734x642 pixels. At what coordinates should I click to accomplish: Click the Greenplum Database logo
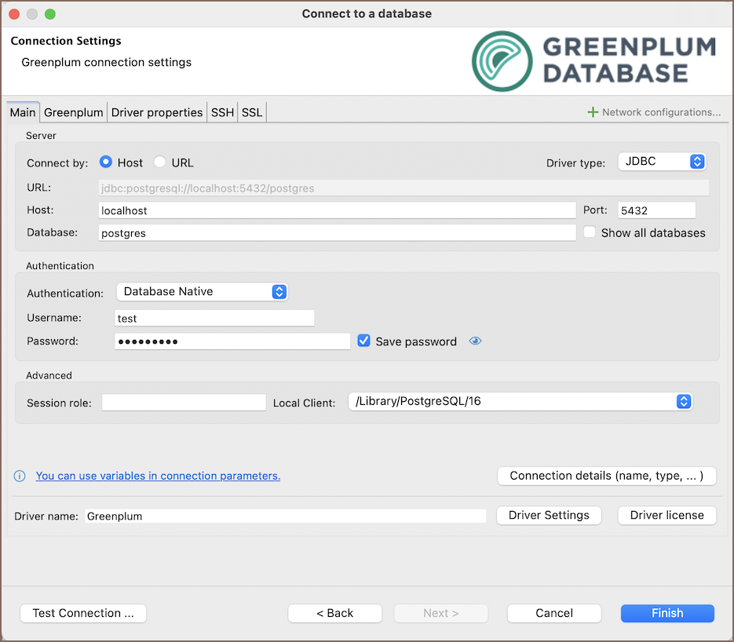click(x=593, y=62)
